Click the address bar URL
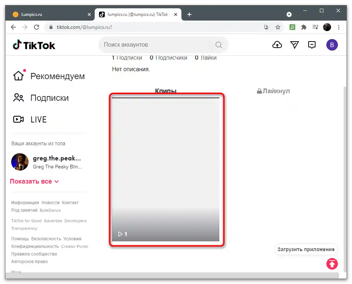 tap(85, 27)
